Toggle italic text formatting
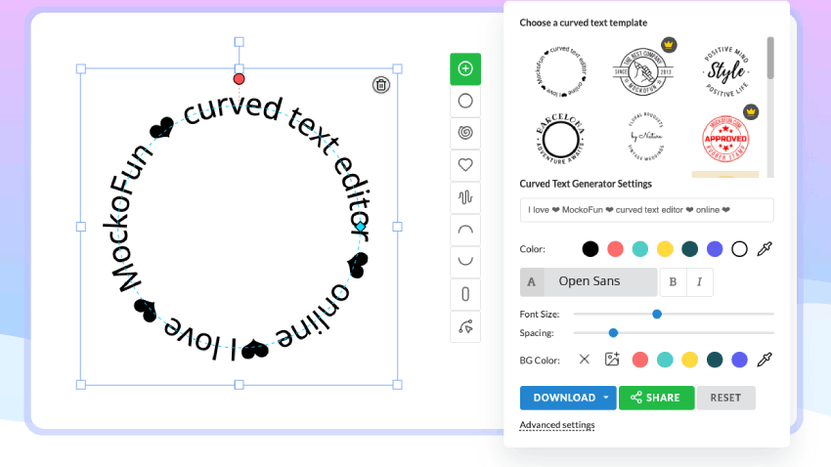The height and width of the screenshot is (467, 831). click(x=700, y=281)
